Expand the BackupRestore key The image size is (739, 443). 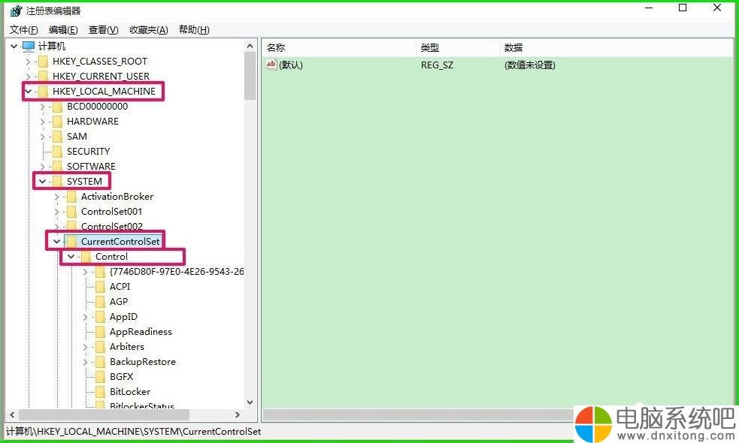pyautogui.click(x=85, y=363)
